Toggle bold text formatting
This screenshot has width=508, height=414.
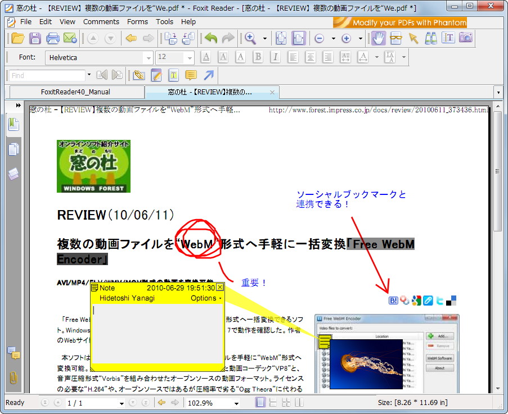[x=257, y=57]
